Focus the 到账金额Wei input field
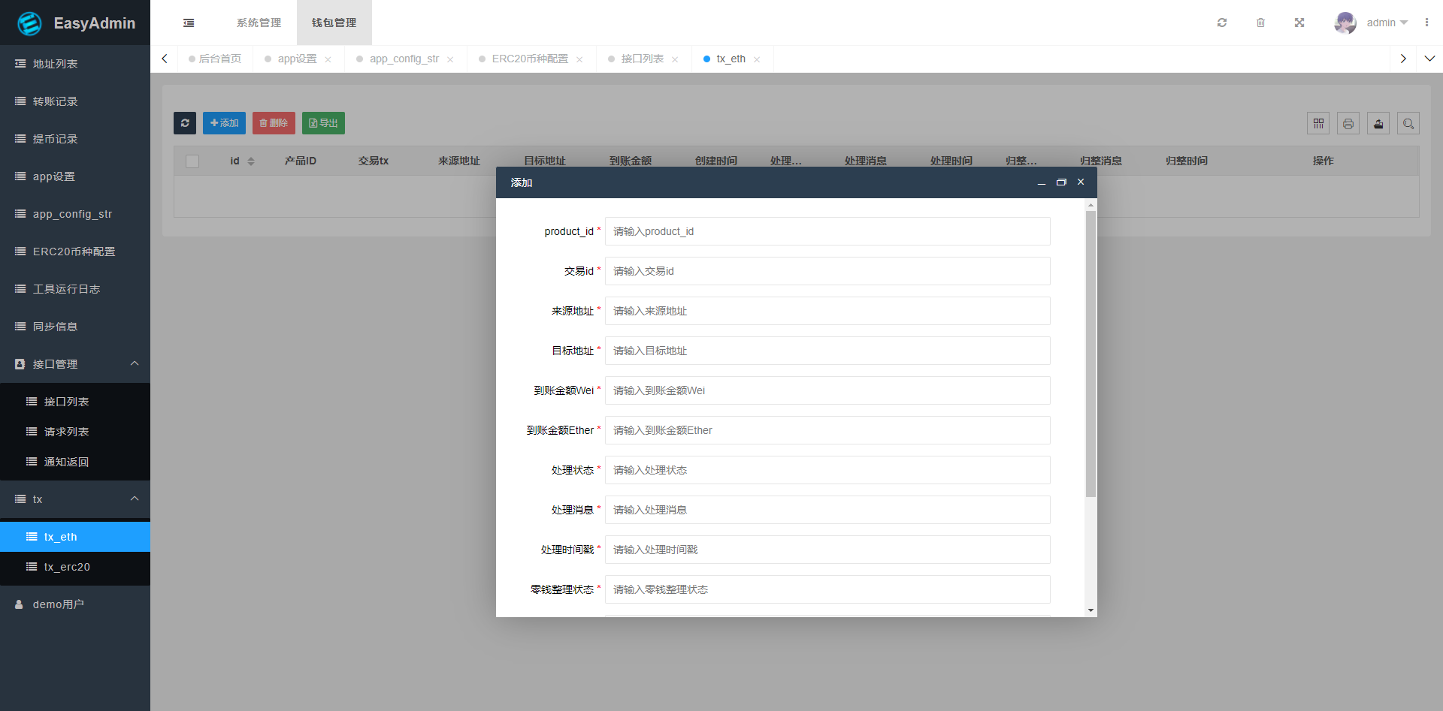This screenshot has width=1443, height=711. 827,390
